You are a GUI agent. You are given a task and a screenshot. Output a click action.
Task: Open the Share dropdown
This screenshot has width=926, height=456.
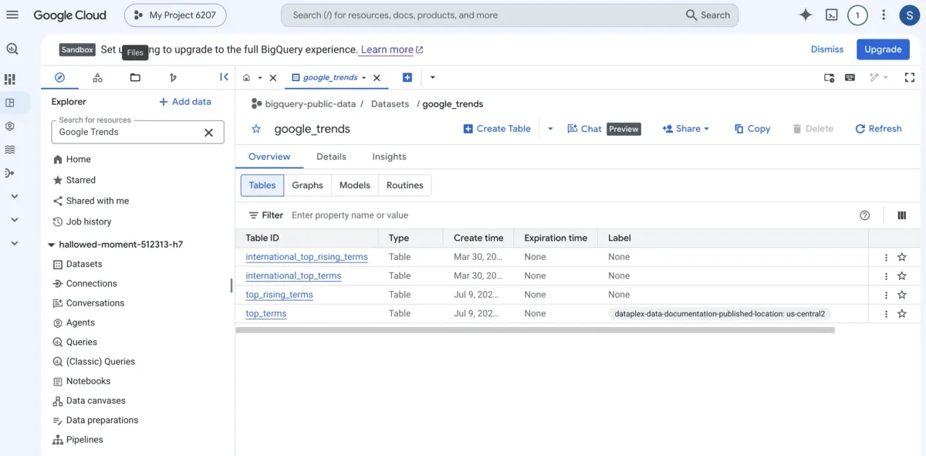[685, 129]
